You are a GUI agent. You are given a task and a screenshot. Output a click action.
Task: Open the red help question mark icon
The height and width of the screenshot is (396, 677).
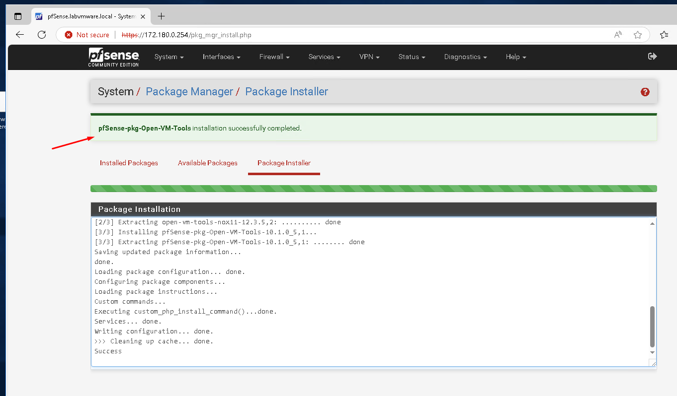645,92
